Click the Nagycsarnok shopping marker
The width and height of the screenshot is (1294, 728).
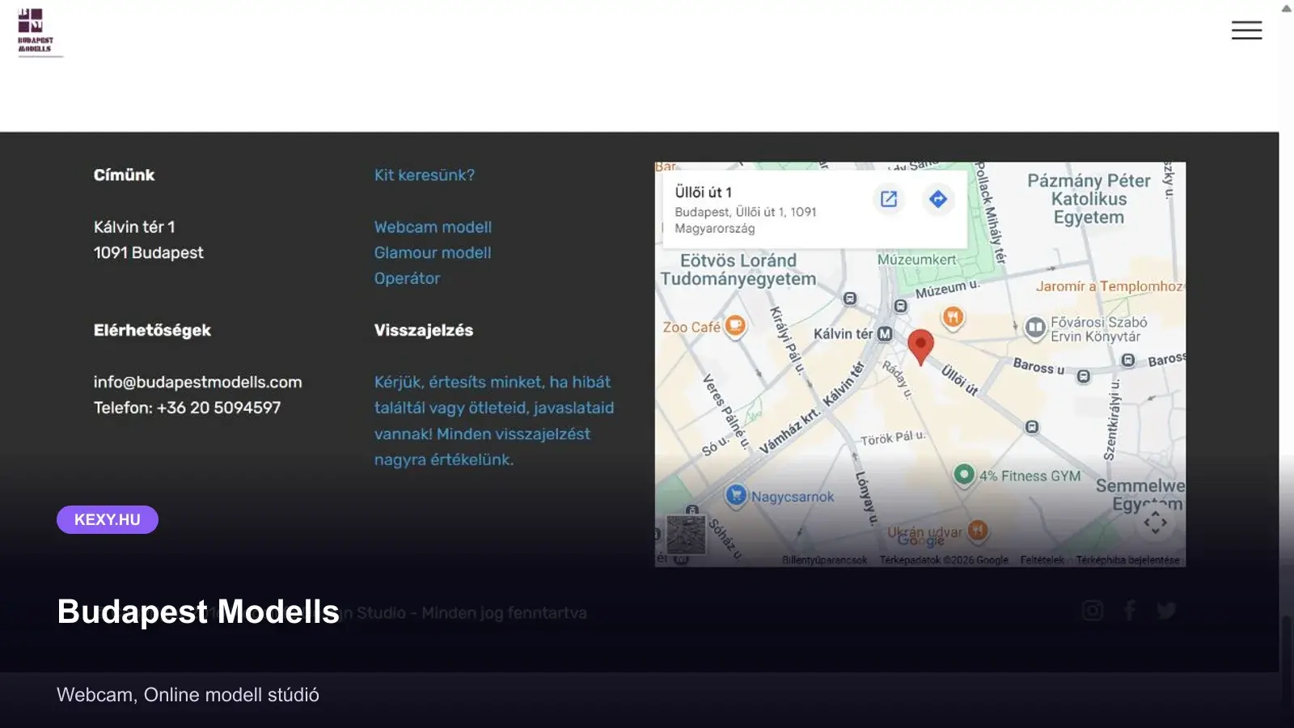(x=736, y=494)
